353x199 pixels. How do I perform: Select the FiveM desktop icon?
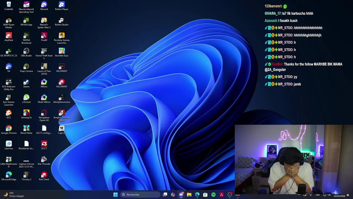click(x=44, y=37)
